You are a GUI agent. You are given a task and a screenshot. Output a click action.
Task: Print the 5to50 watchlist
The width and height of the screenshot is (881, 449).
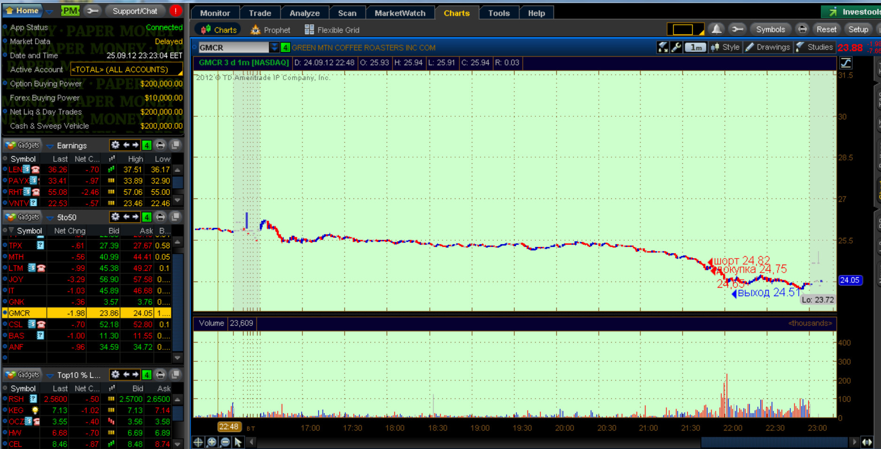161,217
